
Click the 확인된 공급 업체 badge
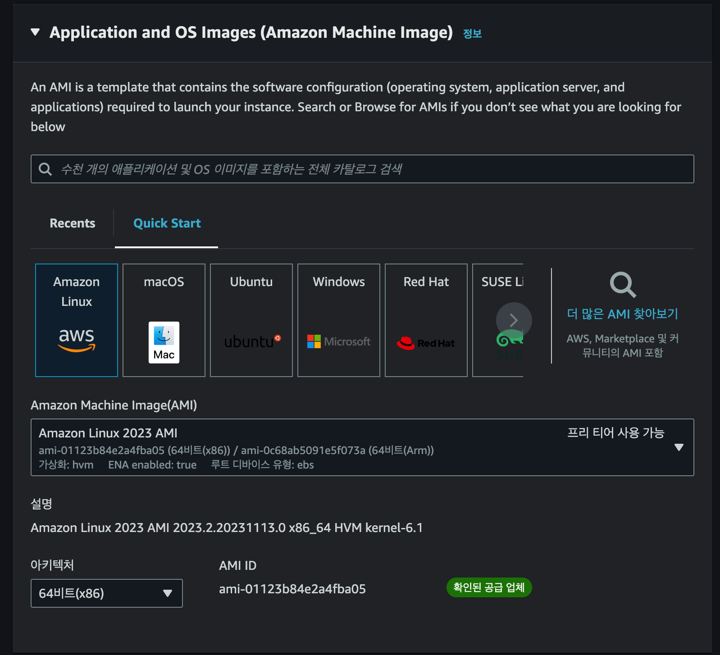(489, 587)
